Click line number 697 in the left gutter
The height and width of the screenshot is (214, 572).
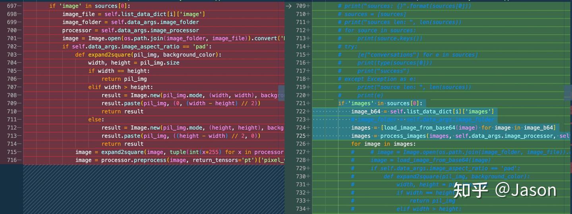pos(12,6)
